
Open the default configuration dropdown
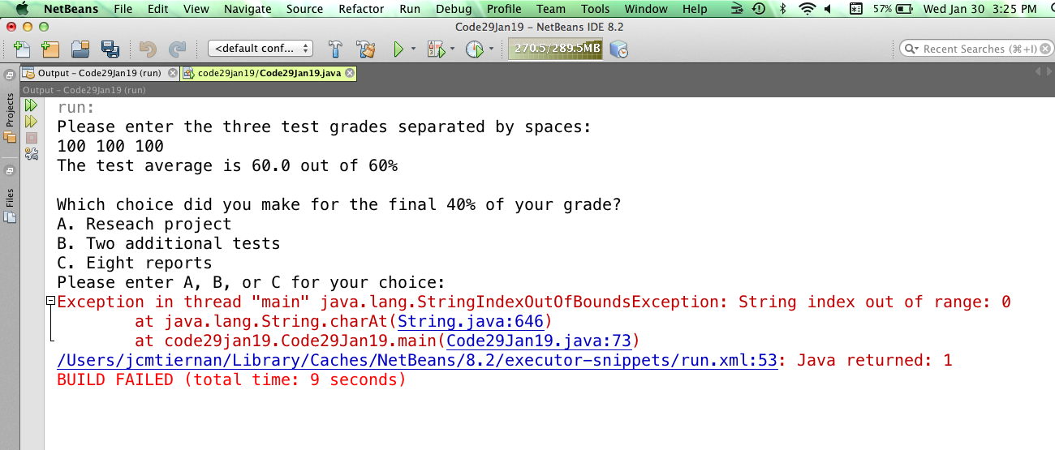tap(261, 49)
